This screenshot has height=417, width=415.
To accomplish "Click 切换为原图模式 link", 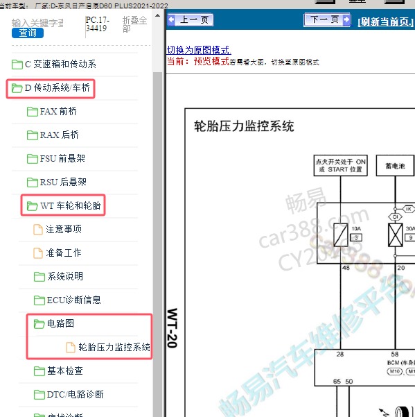I will [199, 50].
